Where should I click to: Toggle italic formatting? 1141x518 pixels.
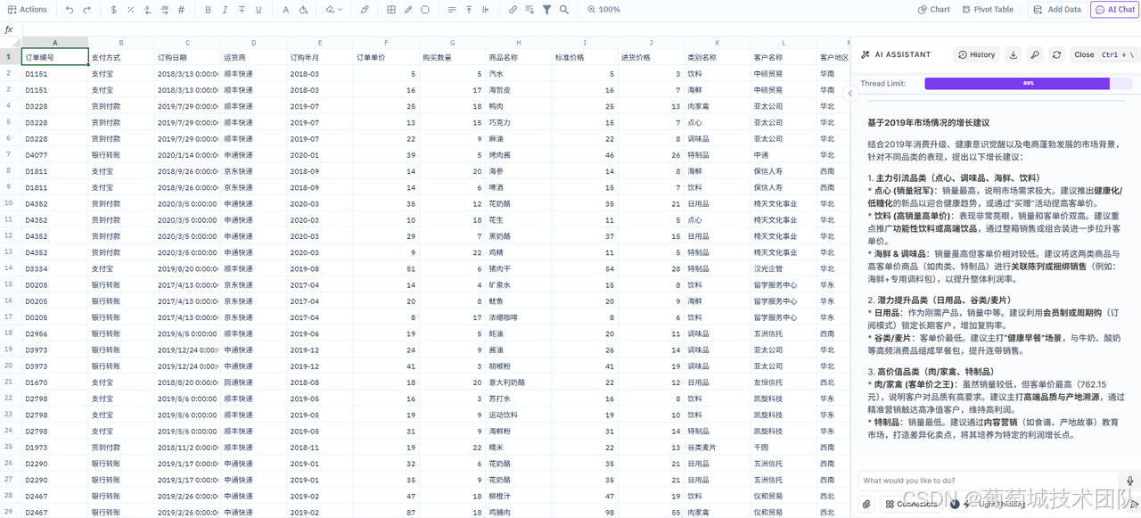point(226,10)
